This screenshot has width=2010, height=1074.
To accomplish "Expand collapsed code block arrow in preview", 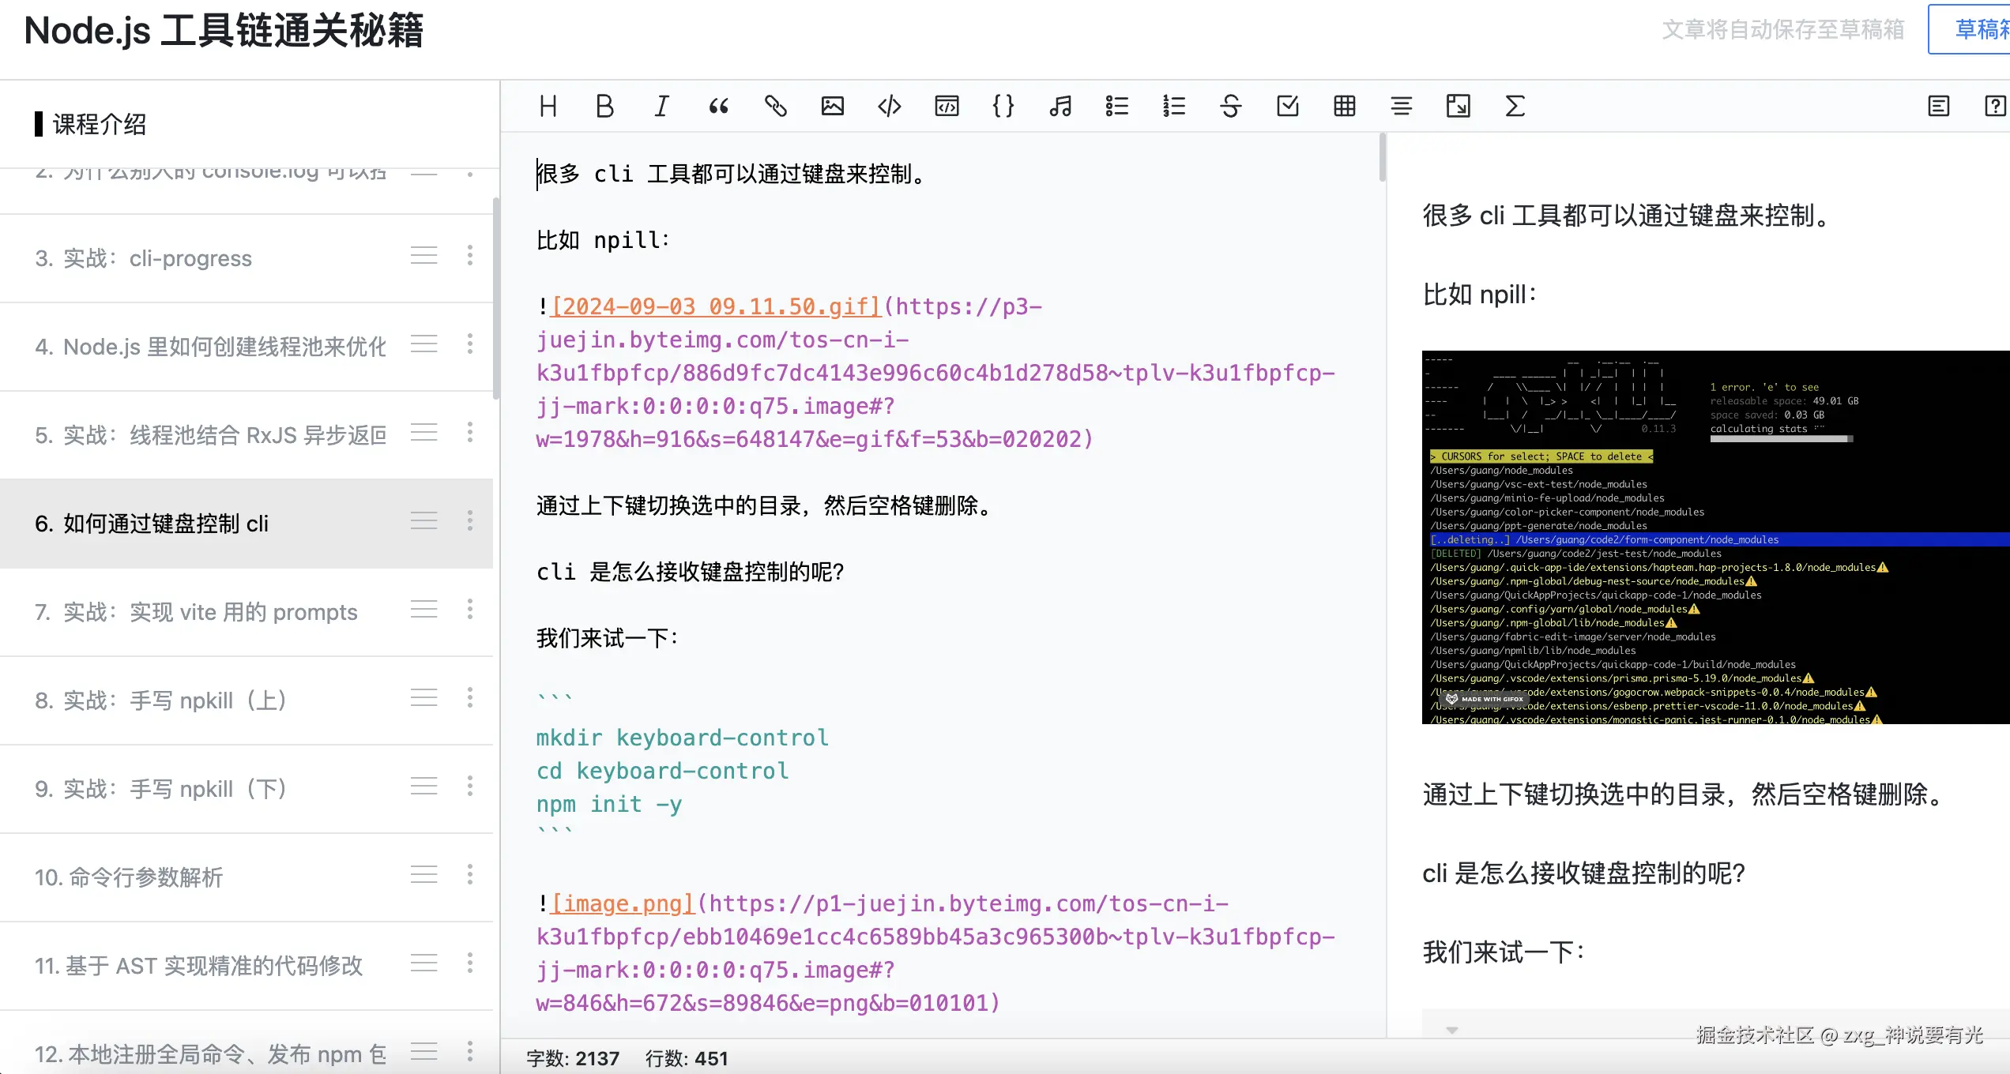I will pyautogui.click(x=1451, y=1030).
